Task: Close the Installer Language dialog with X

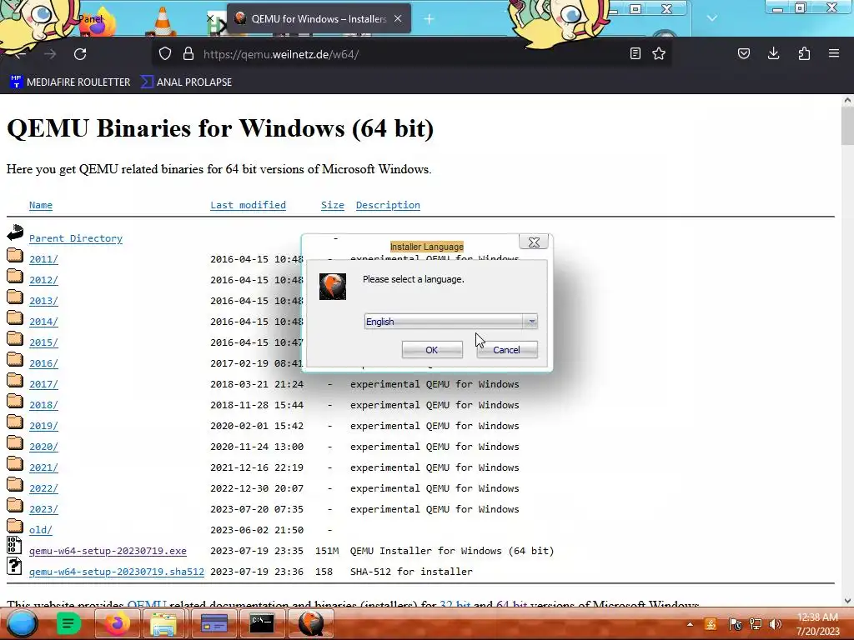Action: 534,242
